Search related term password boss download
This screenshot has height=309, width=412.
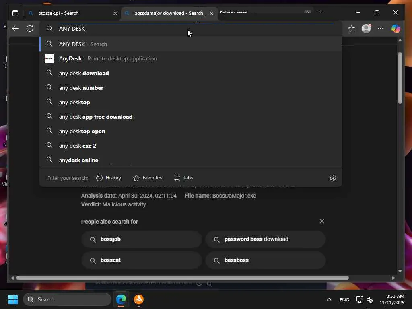pyautogui.click(x=266, y=239)
